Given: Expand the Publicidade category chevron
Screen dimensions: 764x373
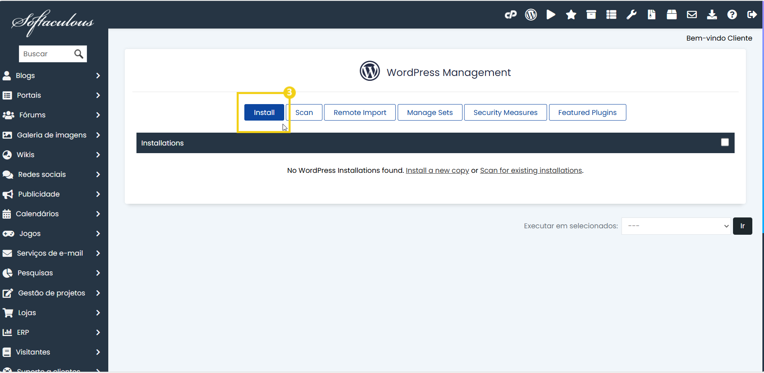Looking at the screenshot, I should 98,194.
